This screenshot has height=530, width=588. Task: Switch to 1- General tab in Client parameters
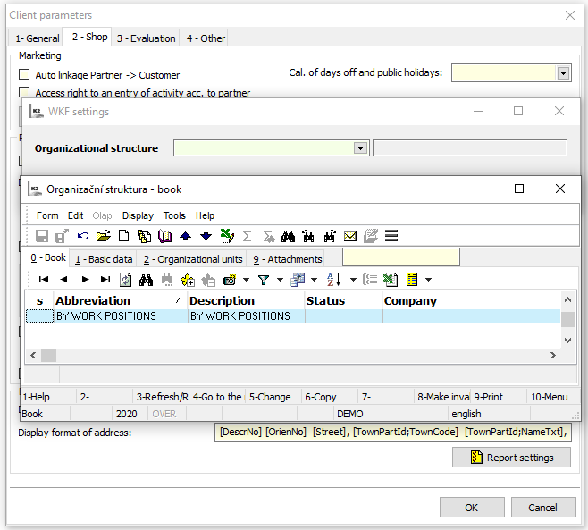pos(38,38)
